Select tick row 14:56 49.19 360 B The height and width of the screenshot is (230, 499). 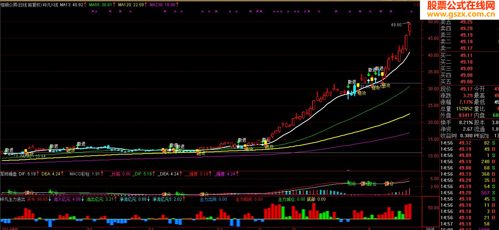(x=470, y=174)
